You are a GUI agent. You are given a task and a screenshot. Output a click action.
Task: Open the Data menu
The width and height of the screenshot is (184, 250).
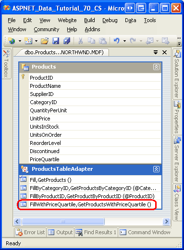(131, 20)
